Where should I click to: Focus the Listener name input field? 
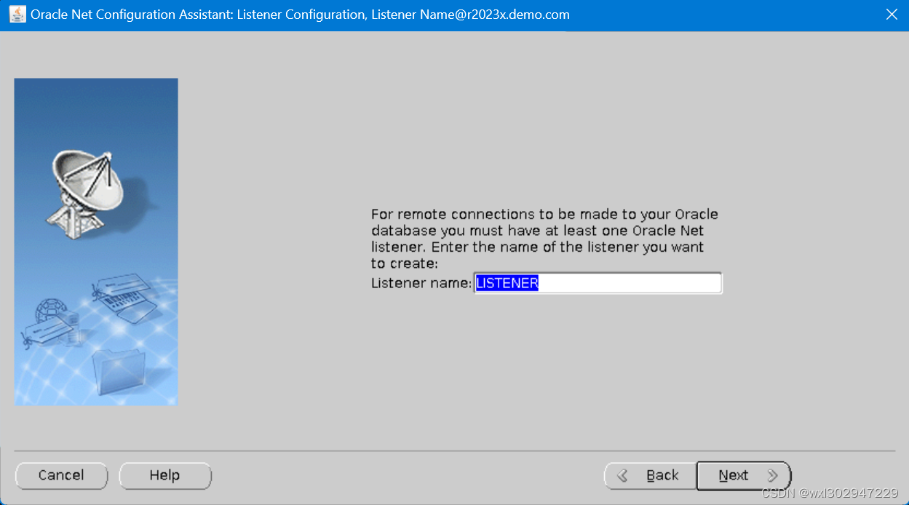point(598,283)
